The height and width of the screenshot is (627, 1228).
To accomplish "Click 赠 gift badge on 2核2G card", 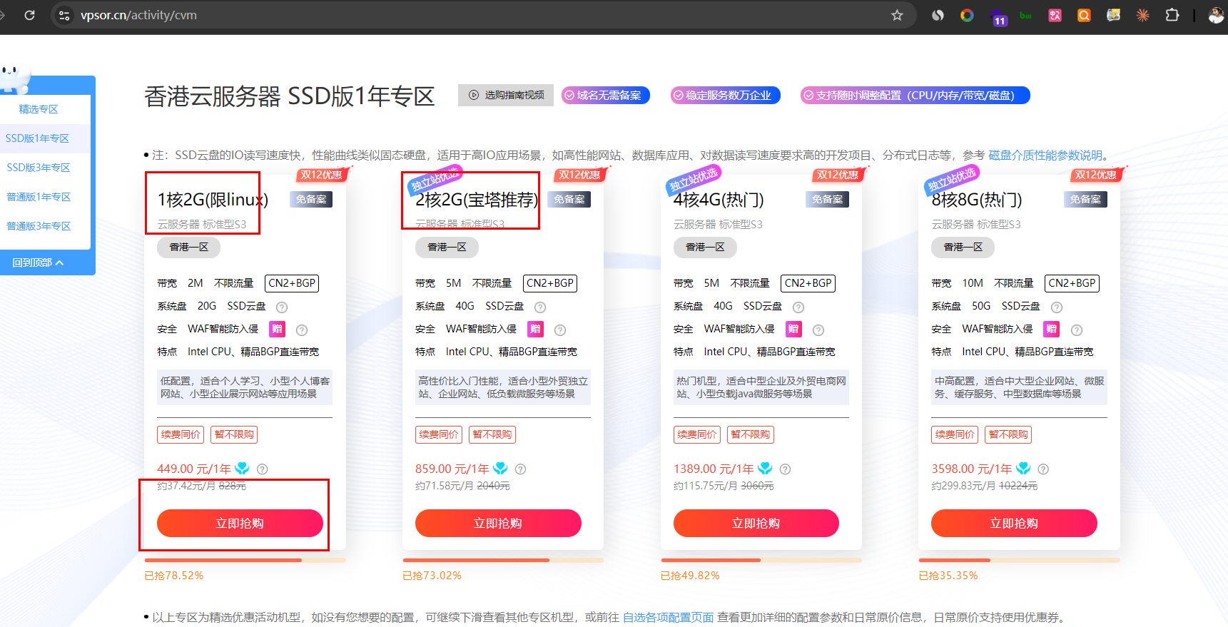I will click(535, 329).
